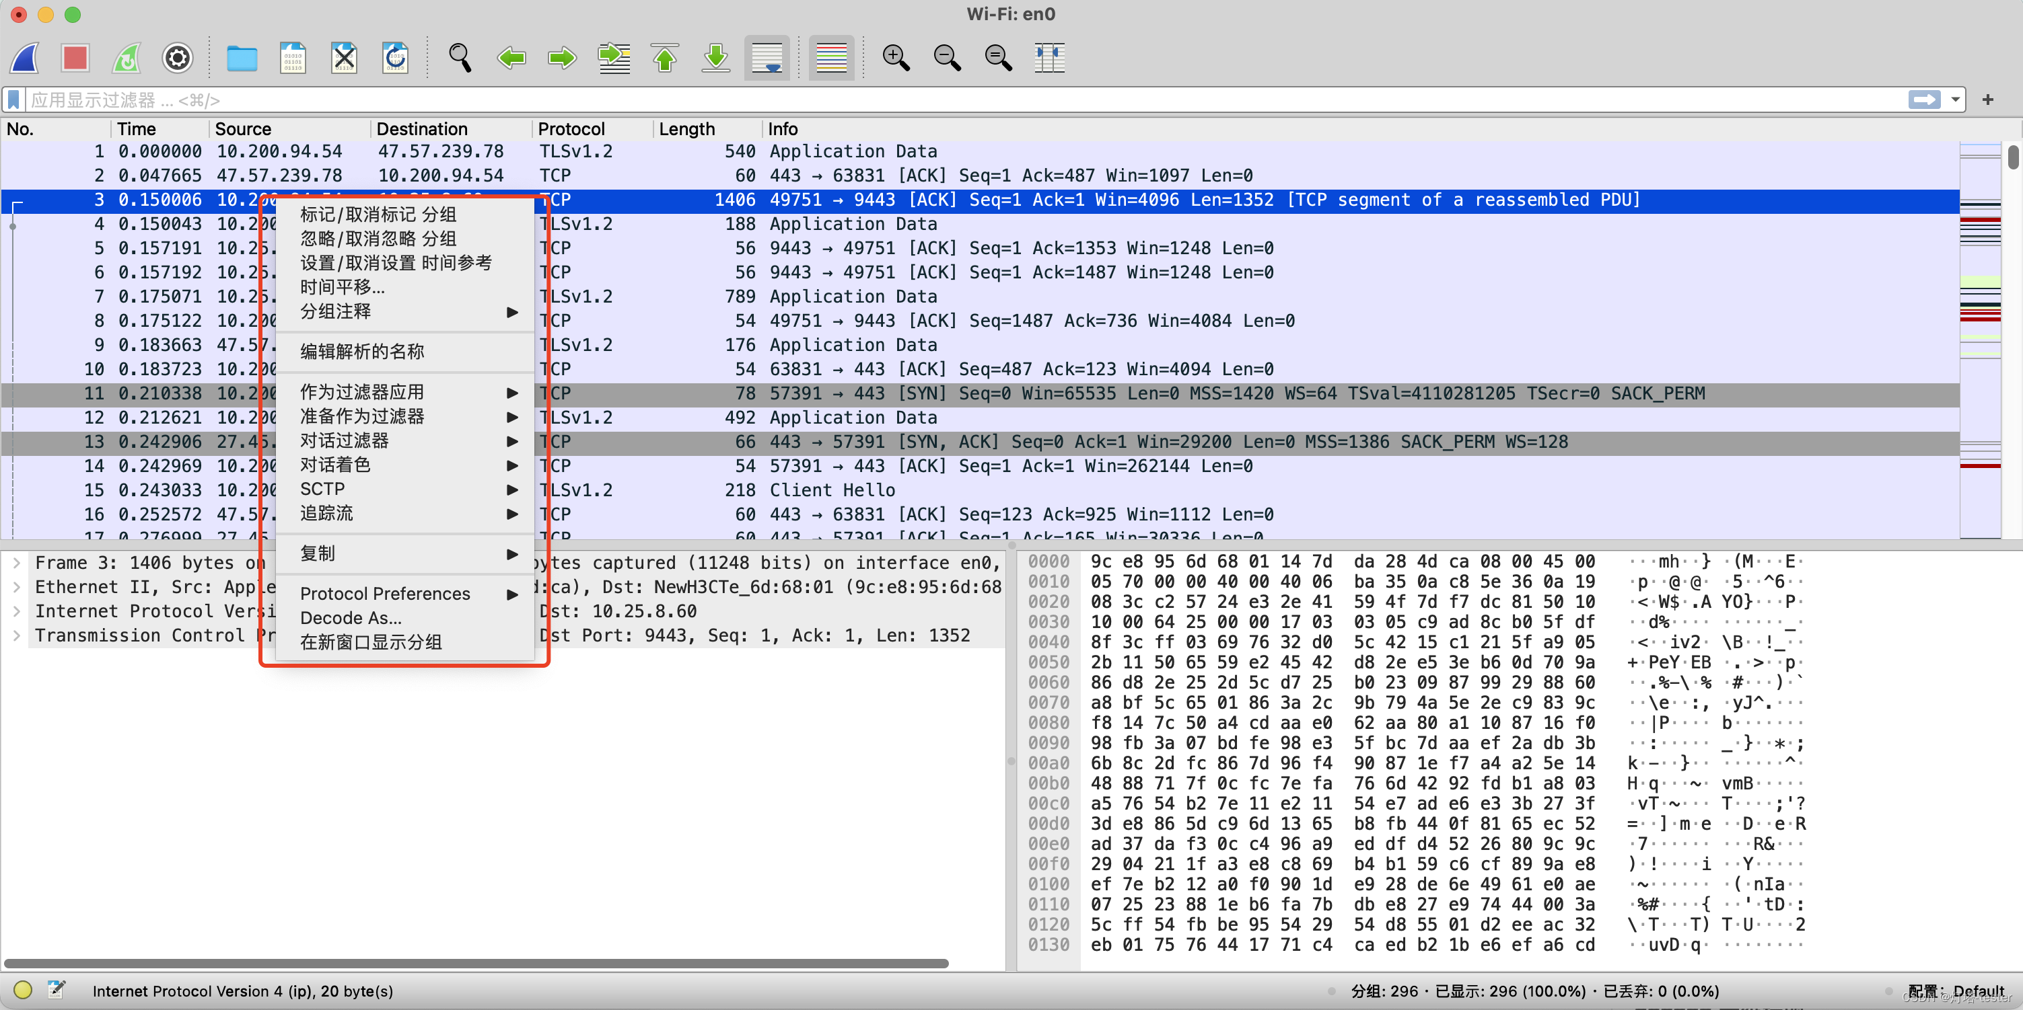2023x1010 pixels.
Task: Open 时间平移... dialog
Action: point(405,287)
